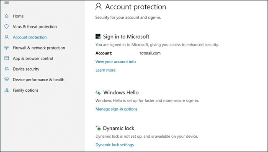
Task: Open Virus & threat protection page
Action: (35, 27)
